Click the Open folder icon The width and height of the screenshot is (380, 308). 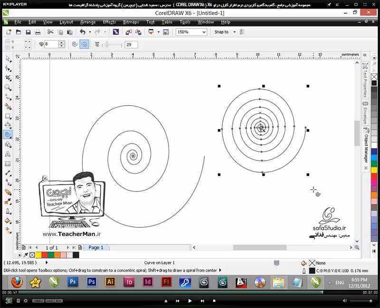tap(19, 32)
